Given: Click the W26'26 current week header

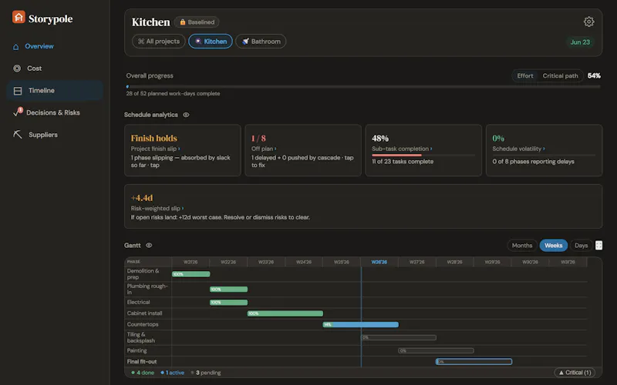Looking at the screenshot, I should pos(379,262).
